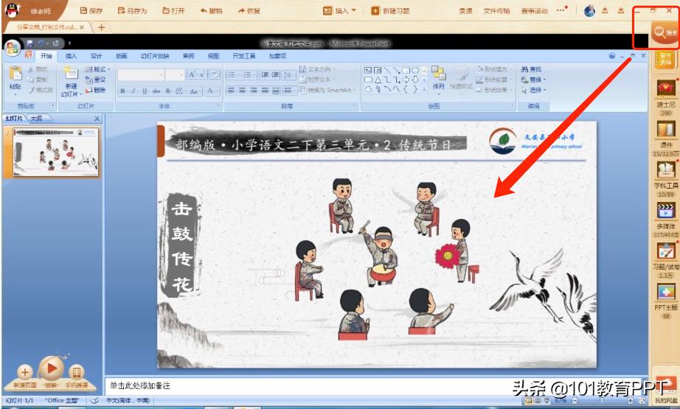Select center text alignment
The height and width of the screenshot is (409, 680).
tap(243, 91)
